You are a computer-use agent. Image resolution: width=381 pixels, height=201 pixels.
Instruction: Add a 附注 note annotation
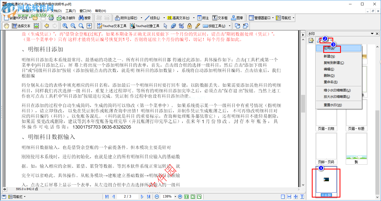click(x=203, y=18)
